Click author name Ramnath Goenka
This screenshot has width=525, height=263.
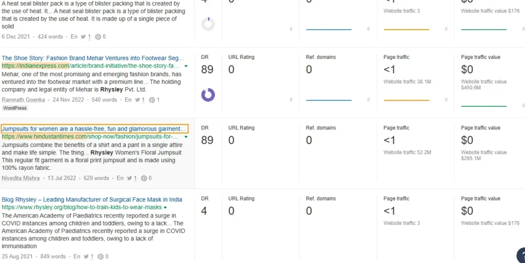tap(23, 100)
